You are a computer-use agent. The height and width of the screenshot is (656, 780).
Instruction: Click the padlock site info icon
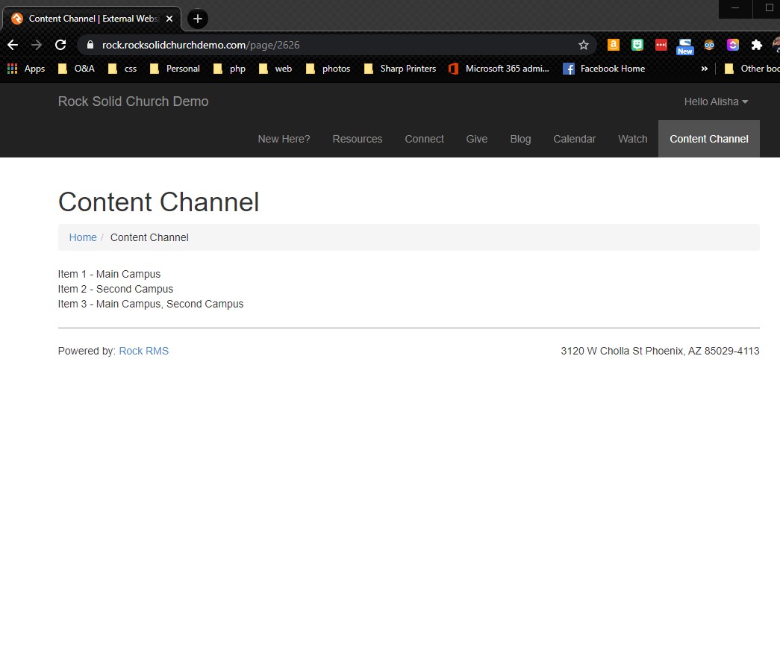click(x=90, y=45)
